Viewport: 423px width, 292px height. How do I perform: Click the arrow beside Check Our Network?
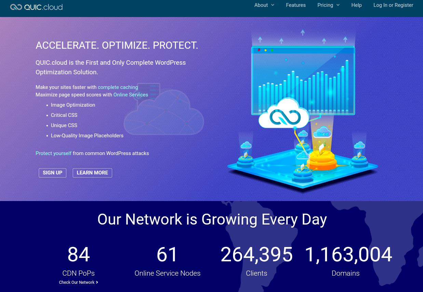(97, 282)
